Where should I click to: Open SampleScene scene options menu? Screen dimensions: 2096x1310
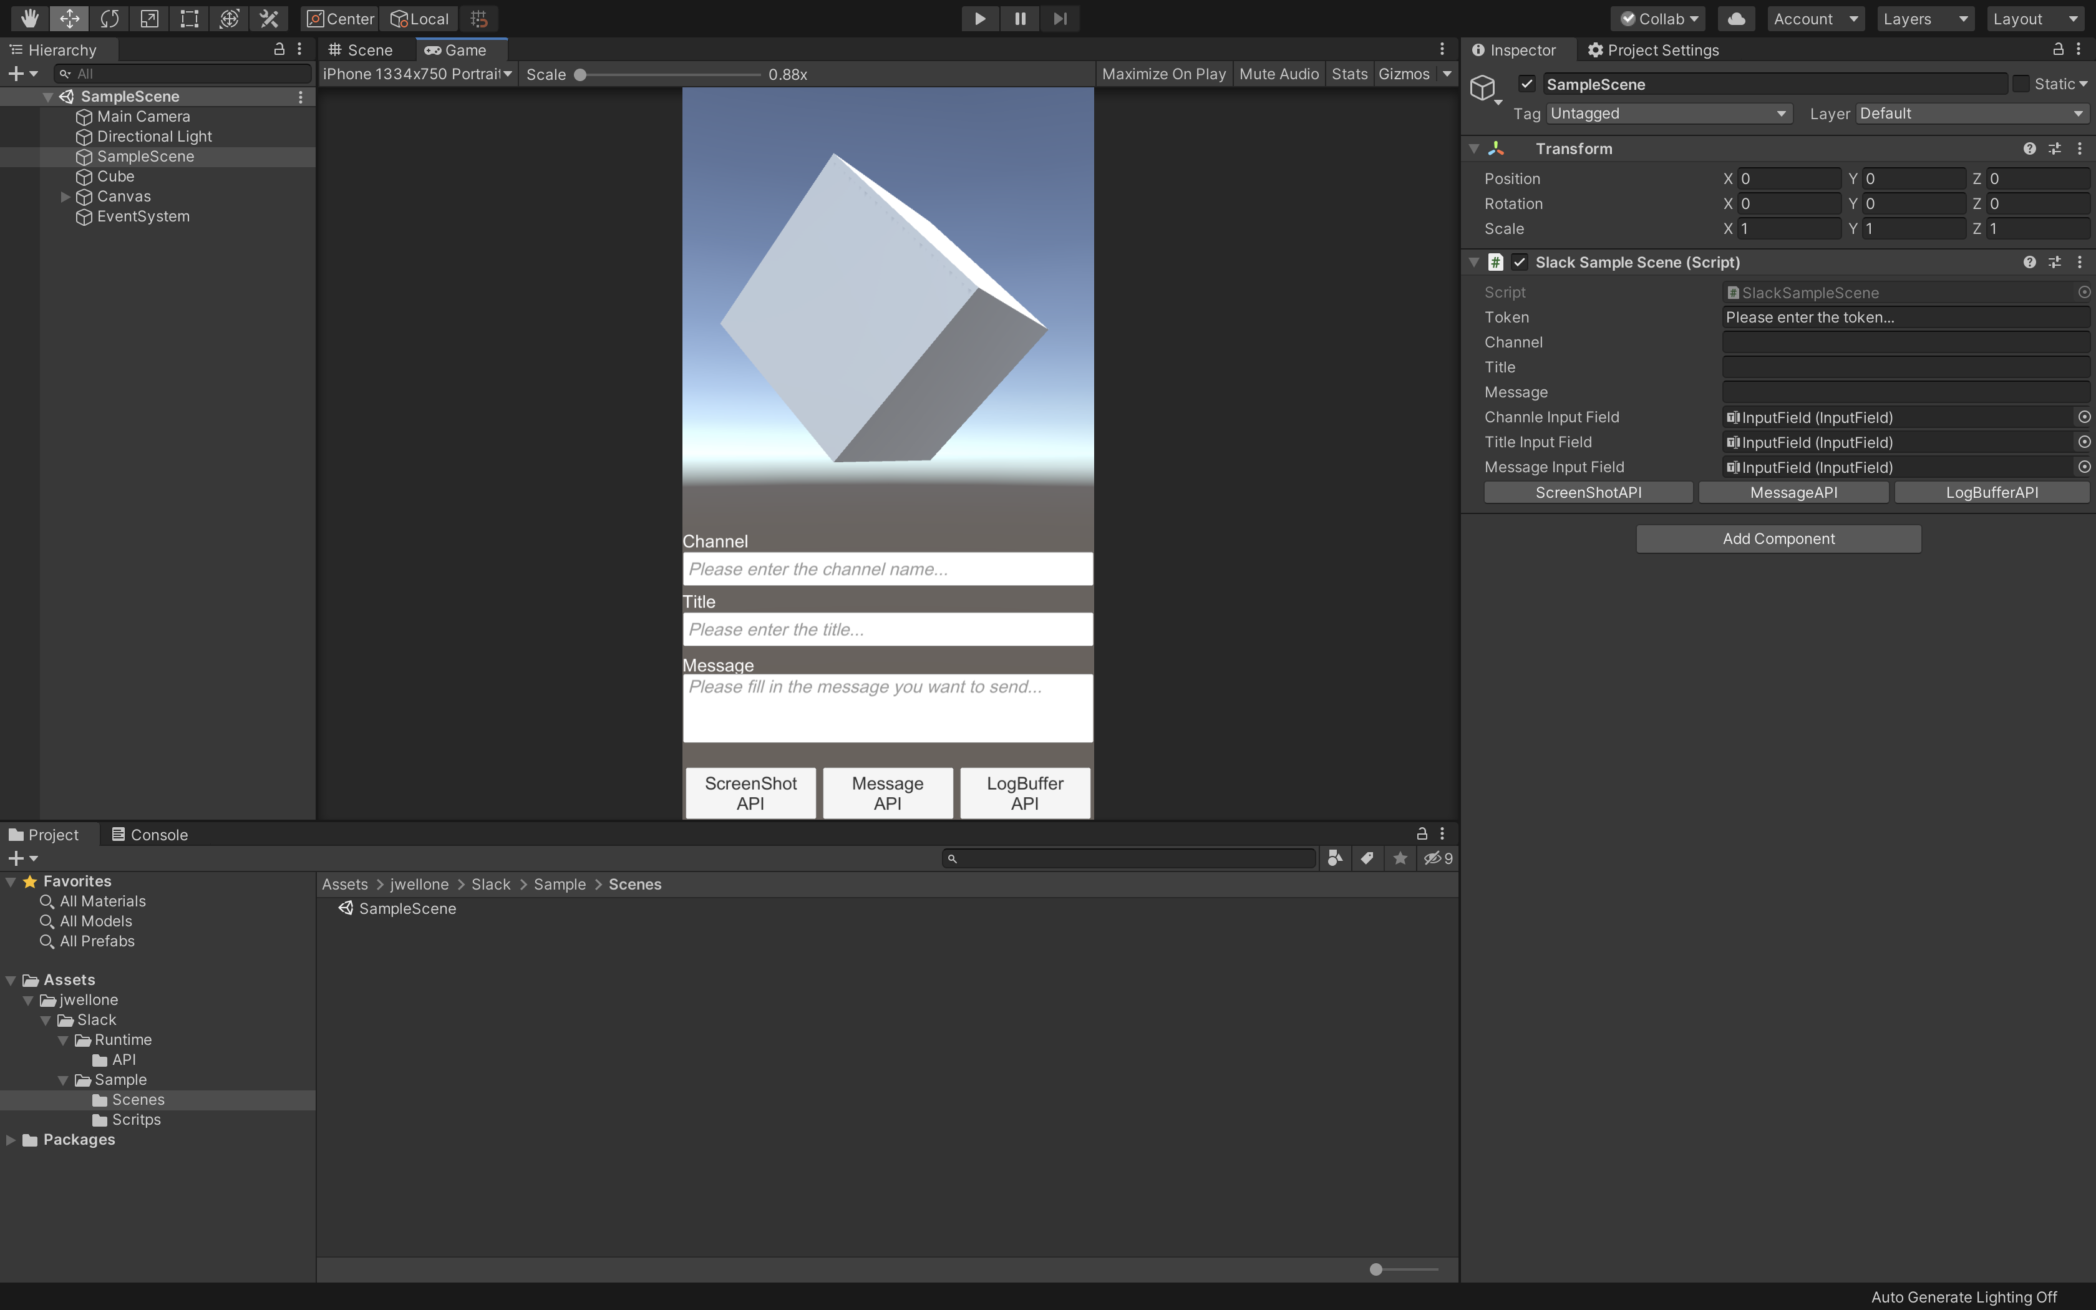(301, 96)
